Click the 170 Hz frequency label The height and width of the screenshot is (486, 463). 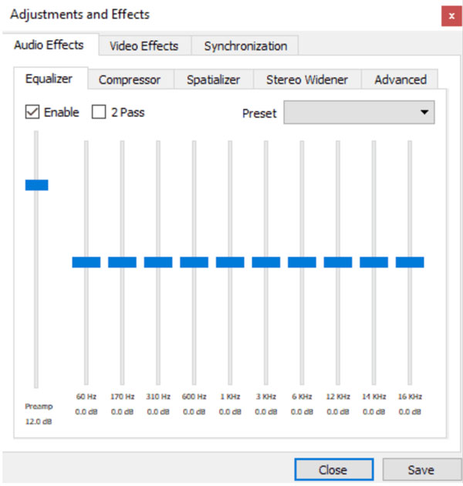(123, 397)
